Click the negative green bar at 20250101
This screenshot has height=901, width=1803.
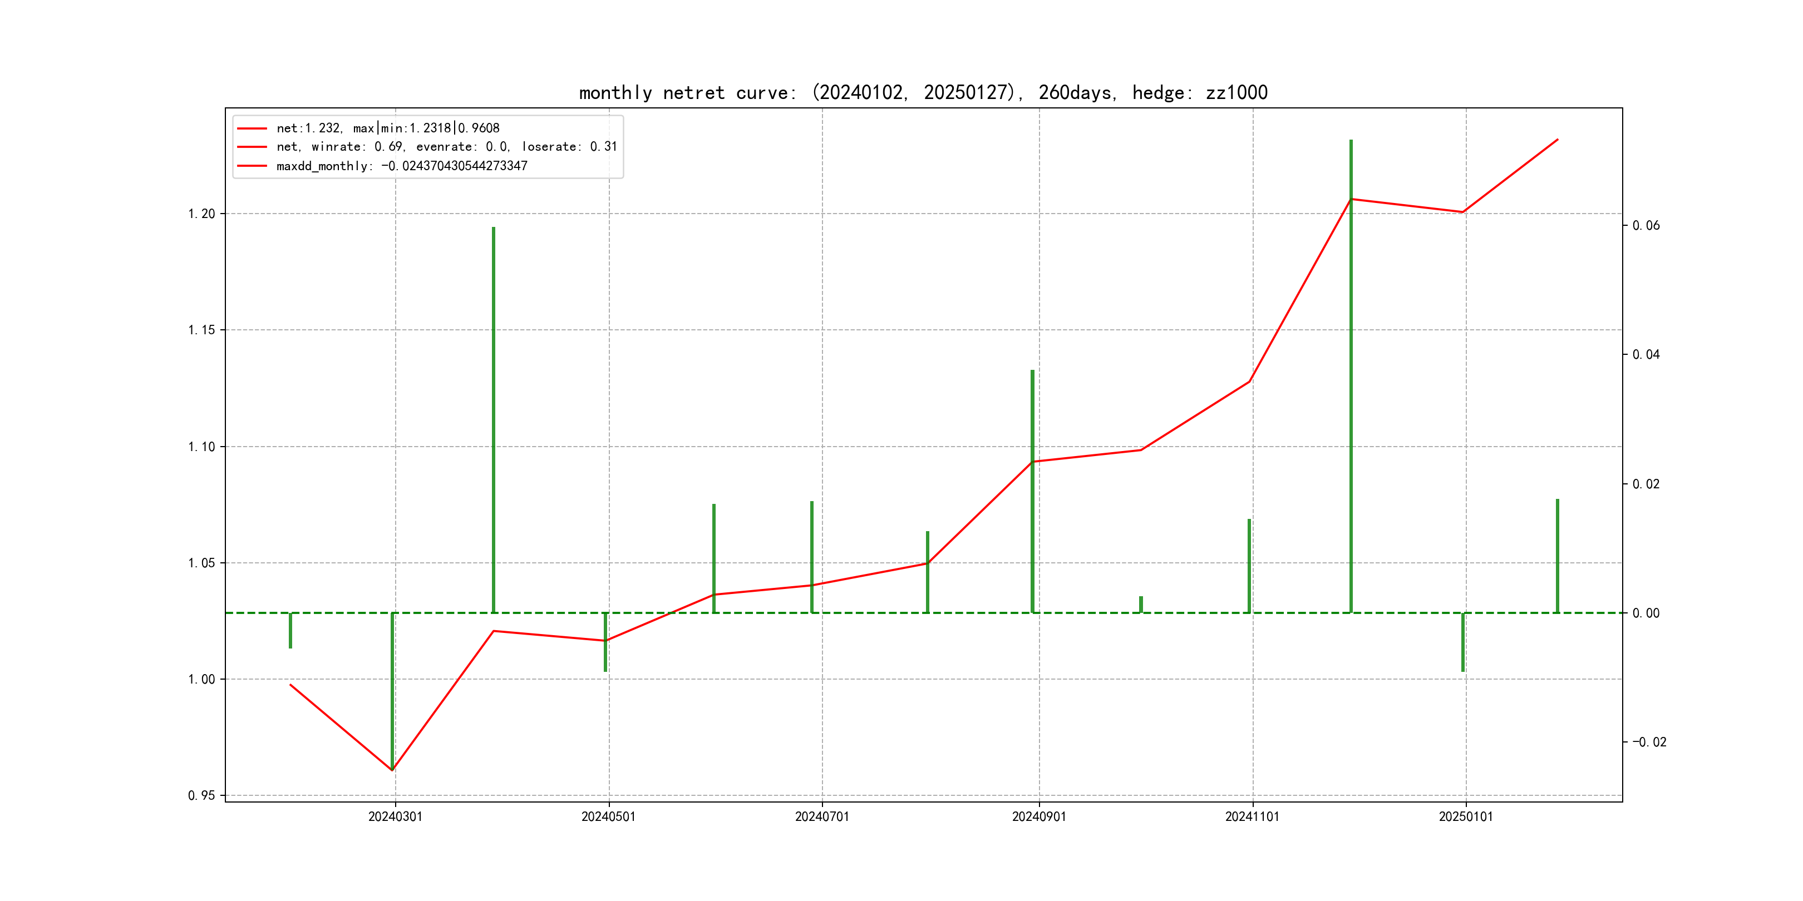[x=1463, y=642]
